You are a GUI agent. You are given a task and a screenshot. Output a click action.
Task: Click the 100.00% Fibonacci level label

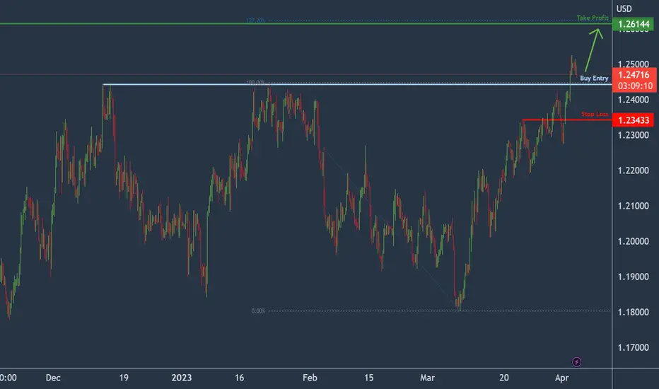point(255,83)
